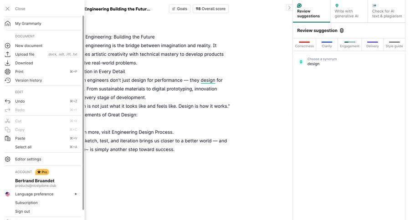Select the My Grammarly menu item
This screenshot has width=410, height=220.
(28, 24)
